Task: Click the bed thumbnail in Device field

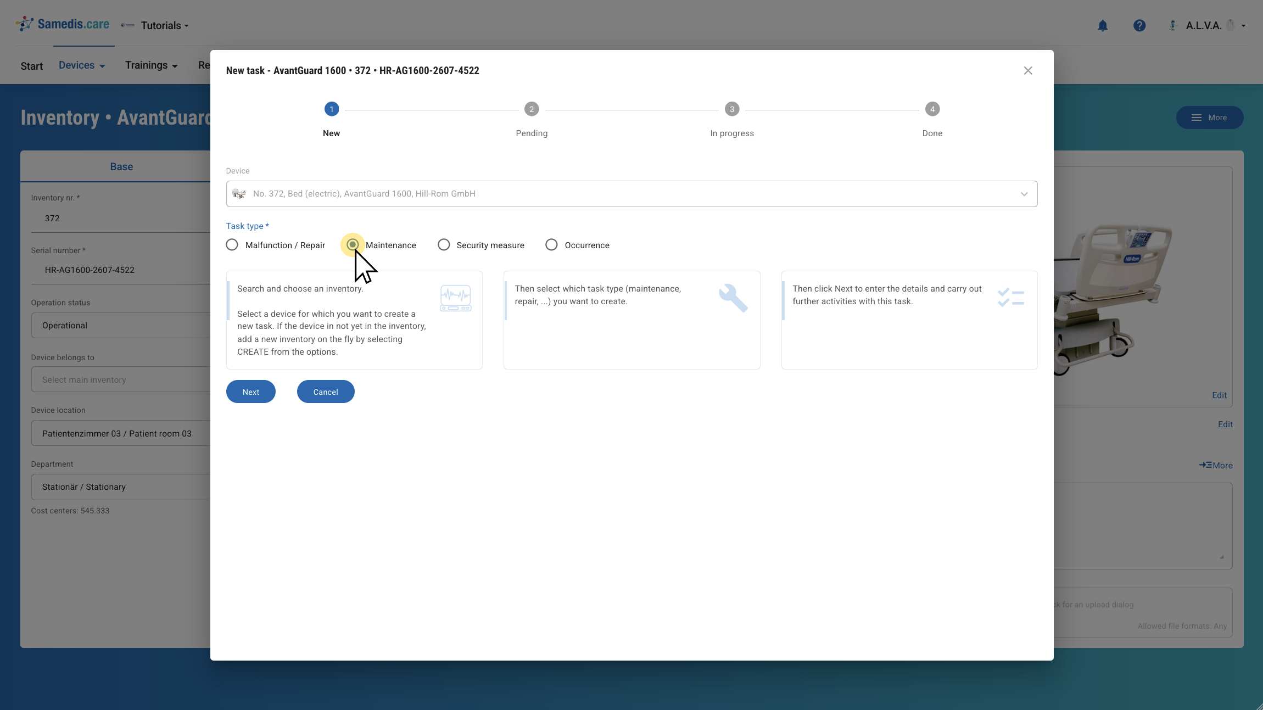Action: point(239,194)
